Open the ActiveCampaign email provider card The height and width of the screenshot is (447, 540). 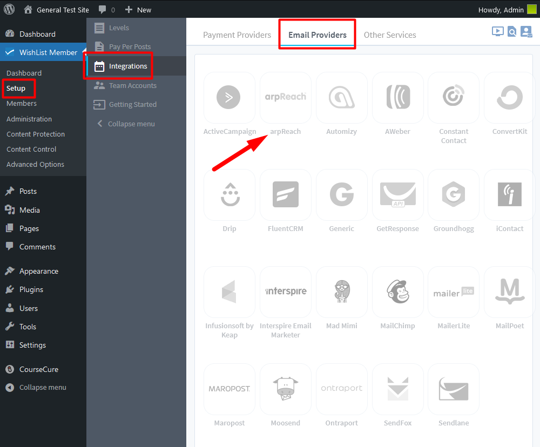click(x=230, y=98)
